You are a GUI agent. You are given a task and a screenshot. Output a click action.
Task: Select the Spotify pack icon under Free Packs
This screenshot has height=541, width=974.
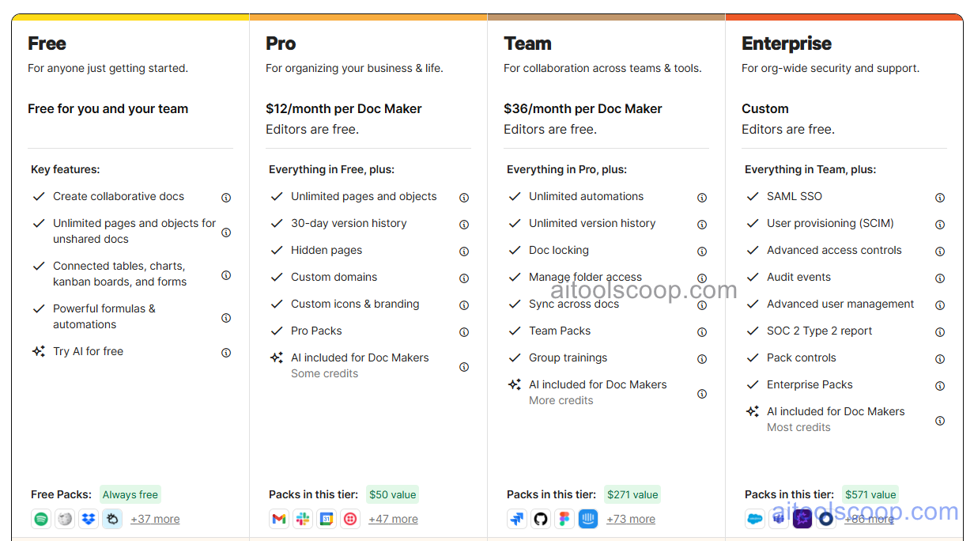tap(41, 519)
